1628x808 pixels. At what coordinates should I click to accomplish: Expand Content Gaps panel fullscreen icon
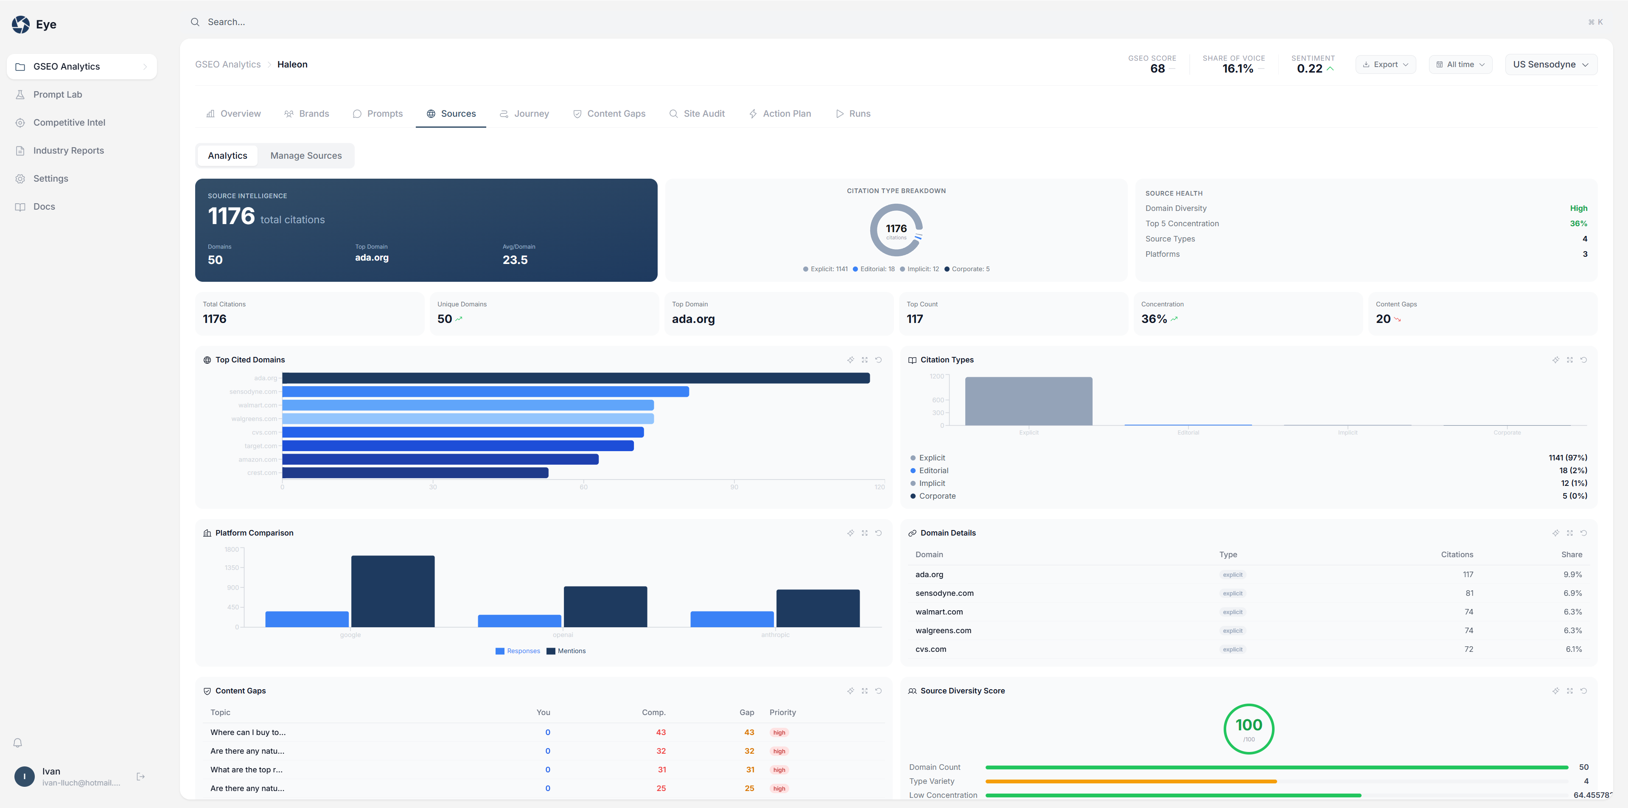(x=865, y=691)
